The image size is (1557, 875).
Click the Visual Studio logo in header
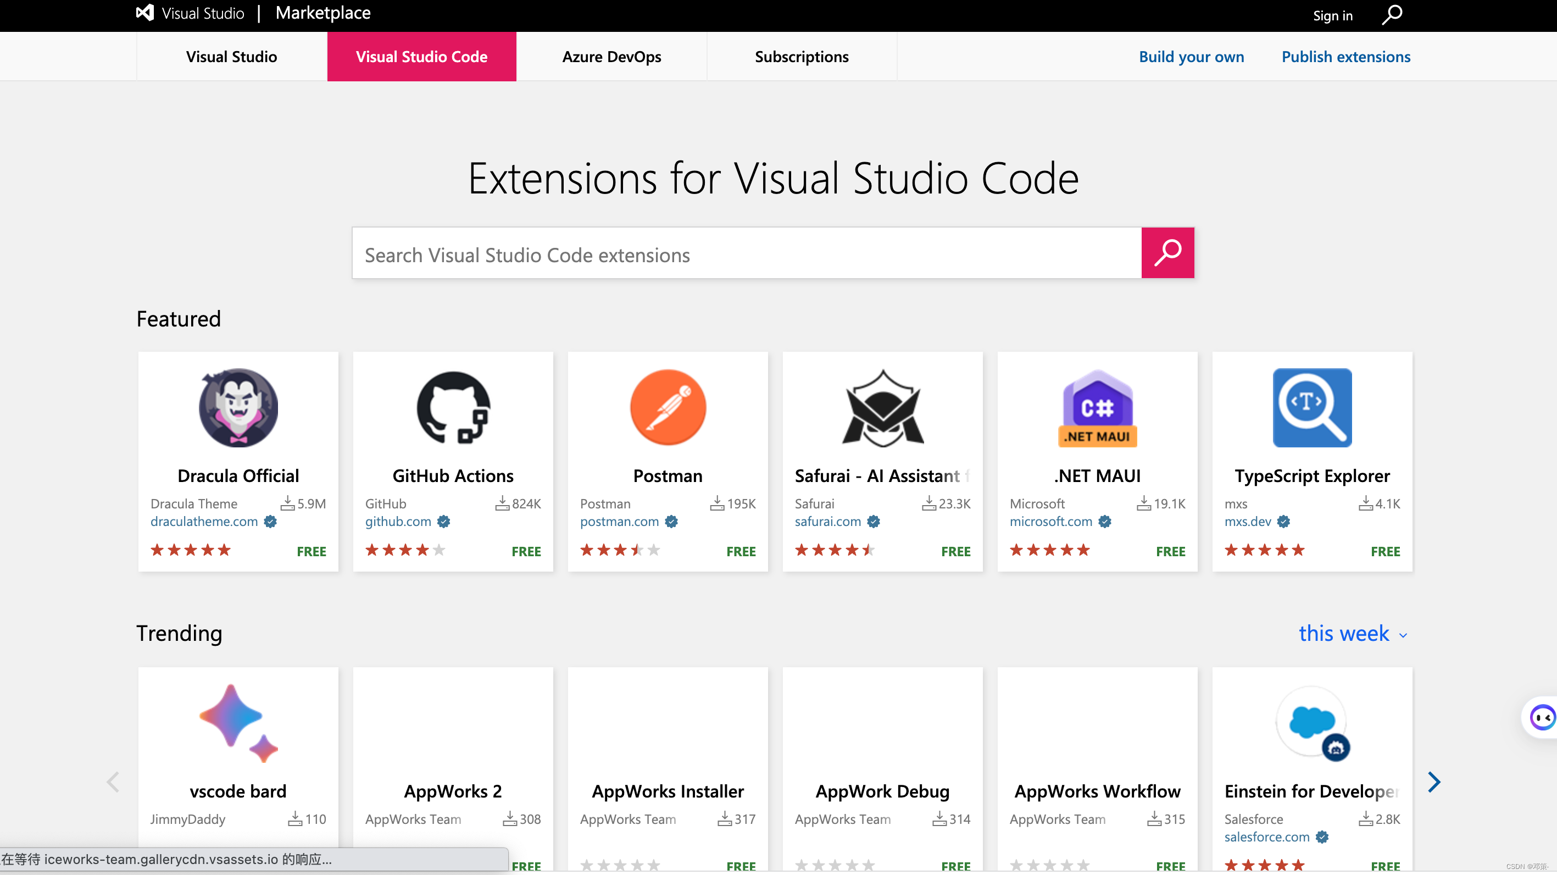(144, 13)
